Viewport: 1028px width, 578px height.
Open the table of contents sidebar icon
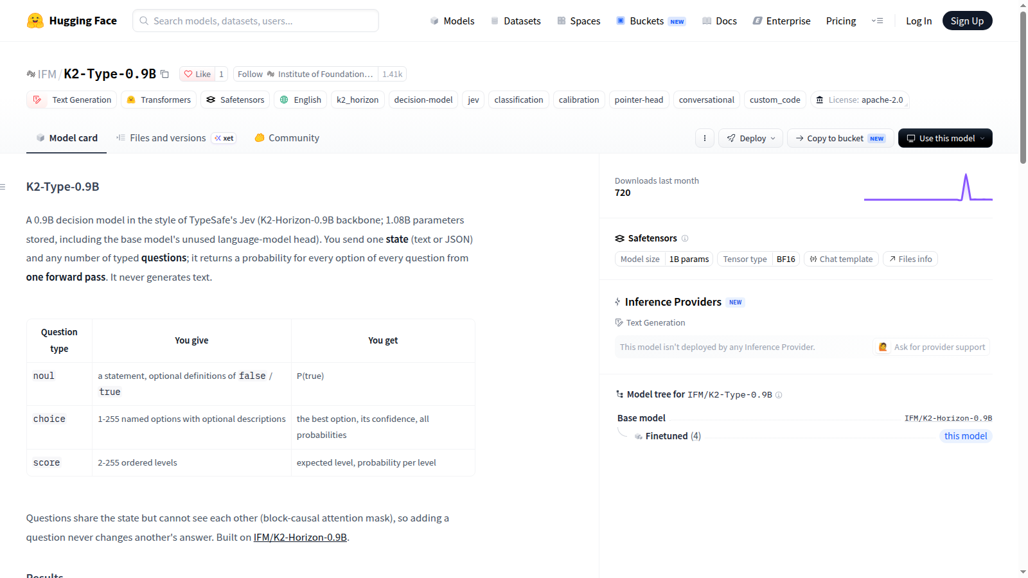click(x=3, y=187)
